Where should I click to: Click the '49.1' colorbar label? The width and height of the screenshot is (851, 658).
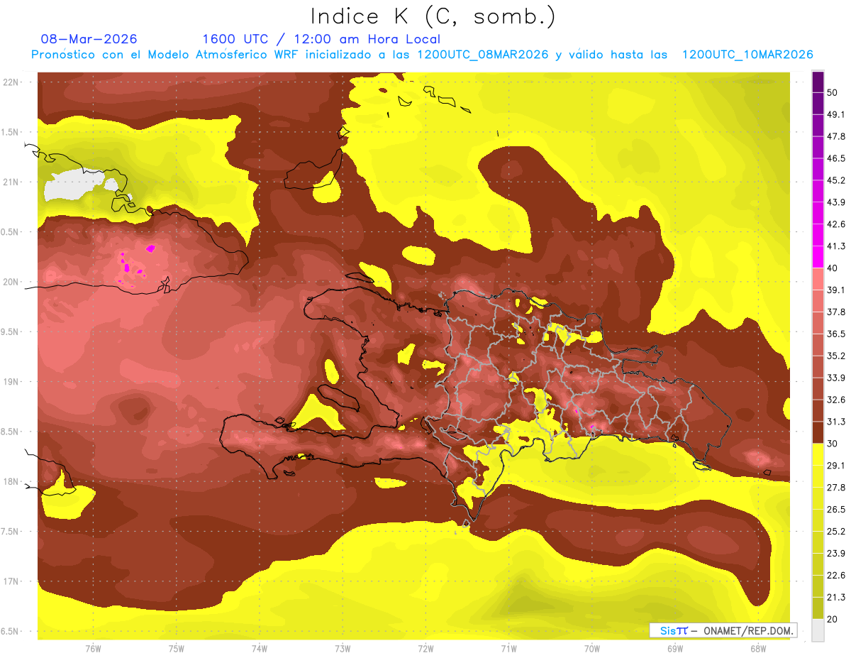(836, 114)
